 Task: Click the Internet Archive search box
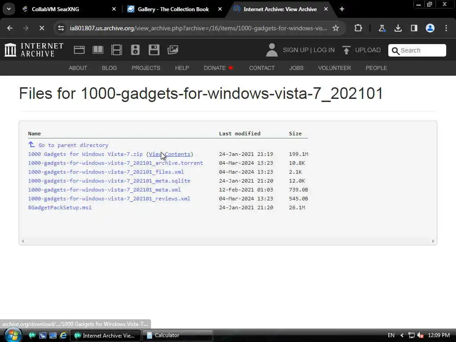pyautogui.click(x=417, y=50)
